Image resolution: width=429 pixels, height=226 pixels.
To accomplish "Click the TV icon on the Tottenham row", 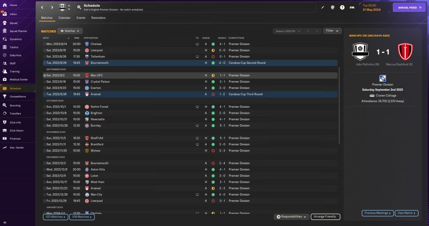I will 197,57.
